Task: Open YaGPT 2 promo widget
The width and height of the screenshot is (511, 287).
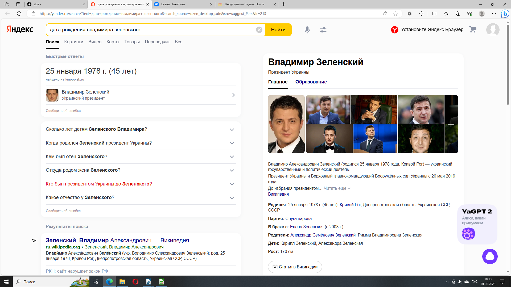Action: coord(477,224)
